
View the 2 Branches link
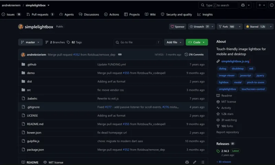pos(55,42)
